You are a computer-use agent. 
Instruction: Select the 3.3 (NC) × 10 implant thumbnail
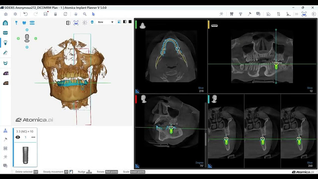[25, 154]
